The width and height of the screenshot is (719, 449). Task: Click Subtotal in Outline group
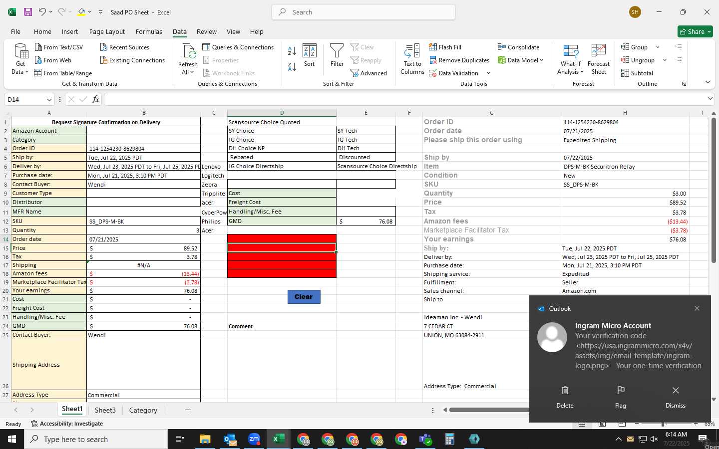[x=637, y=73]
